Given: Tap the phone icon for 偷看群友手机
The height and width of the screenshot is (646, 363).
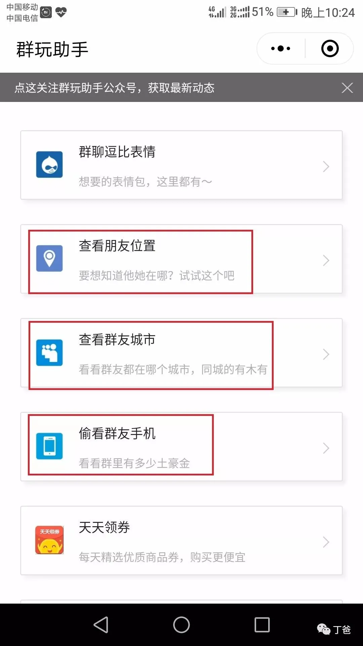Looking at the screenshot, I should (49, 446).
